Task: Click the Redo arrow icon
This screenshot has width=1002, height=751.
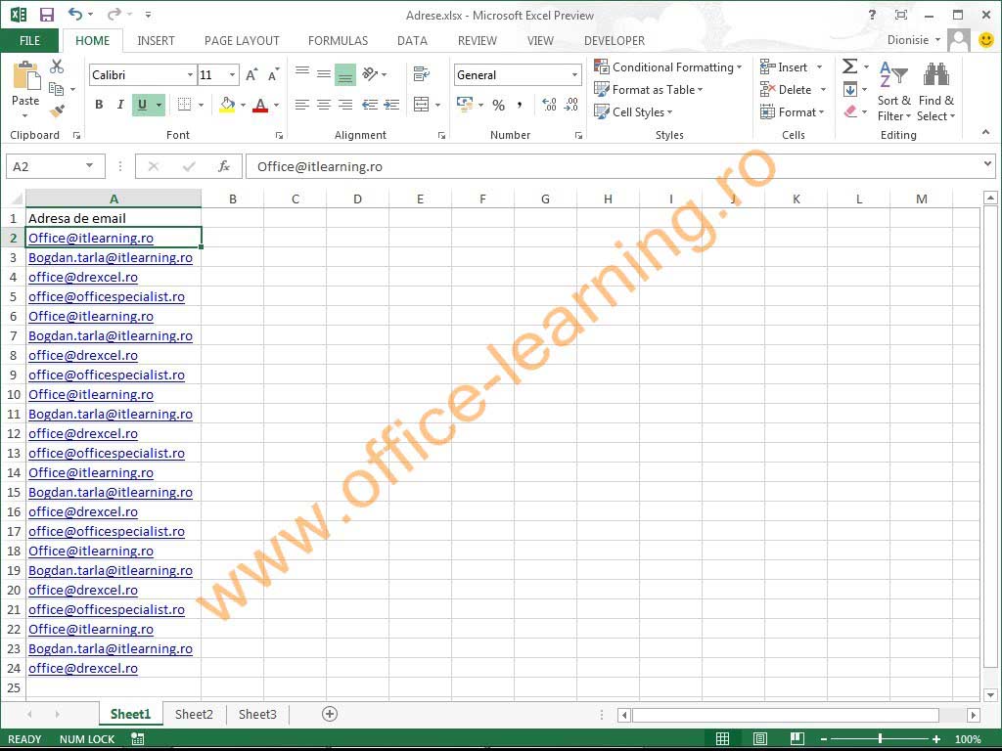Action: tap(114, 14)
